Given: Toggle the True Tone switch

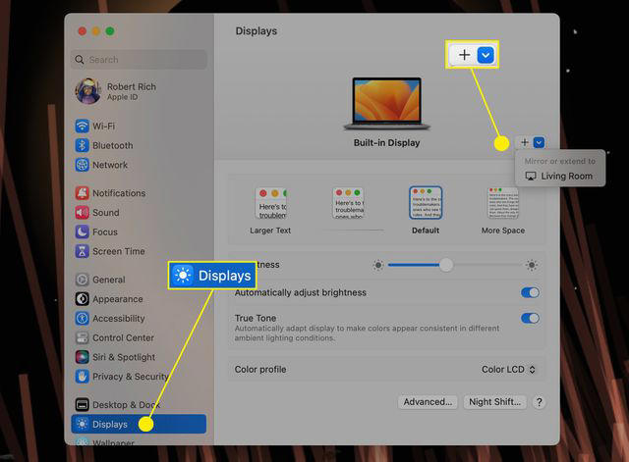Looking at the screenshot, I should coord(530,318).
